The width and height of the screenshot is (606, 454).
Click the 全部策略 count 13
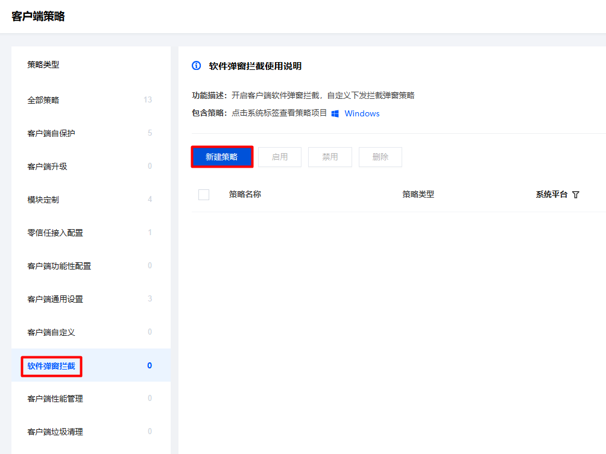(x=148, y=99)
